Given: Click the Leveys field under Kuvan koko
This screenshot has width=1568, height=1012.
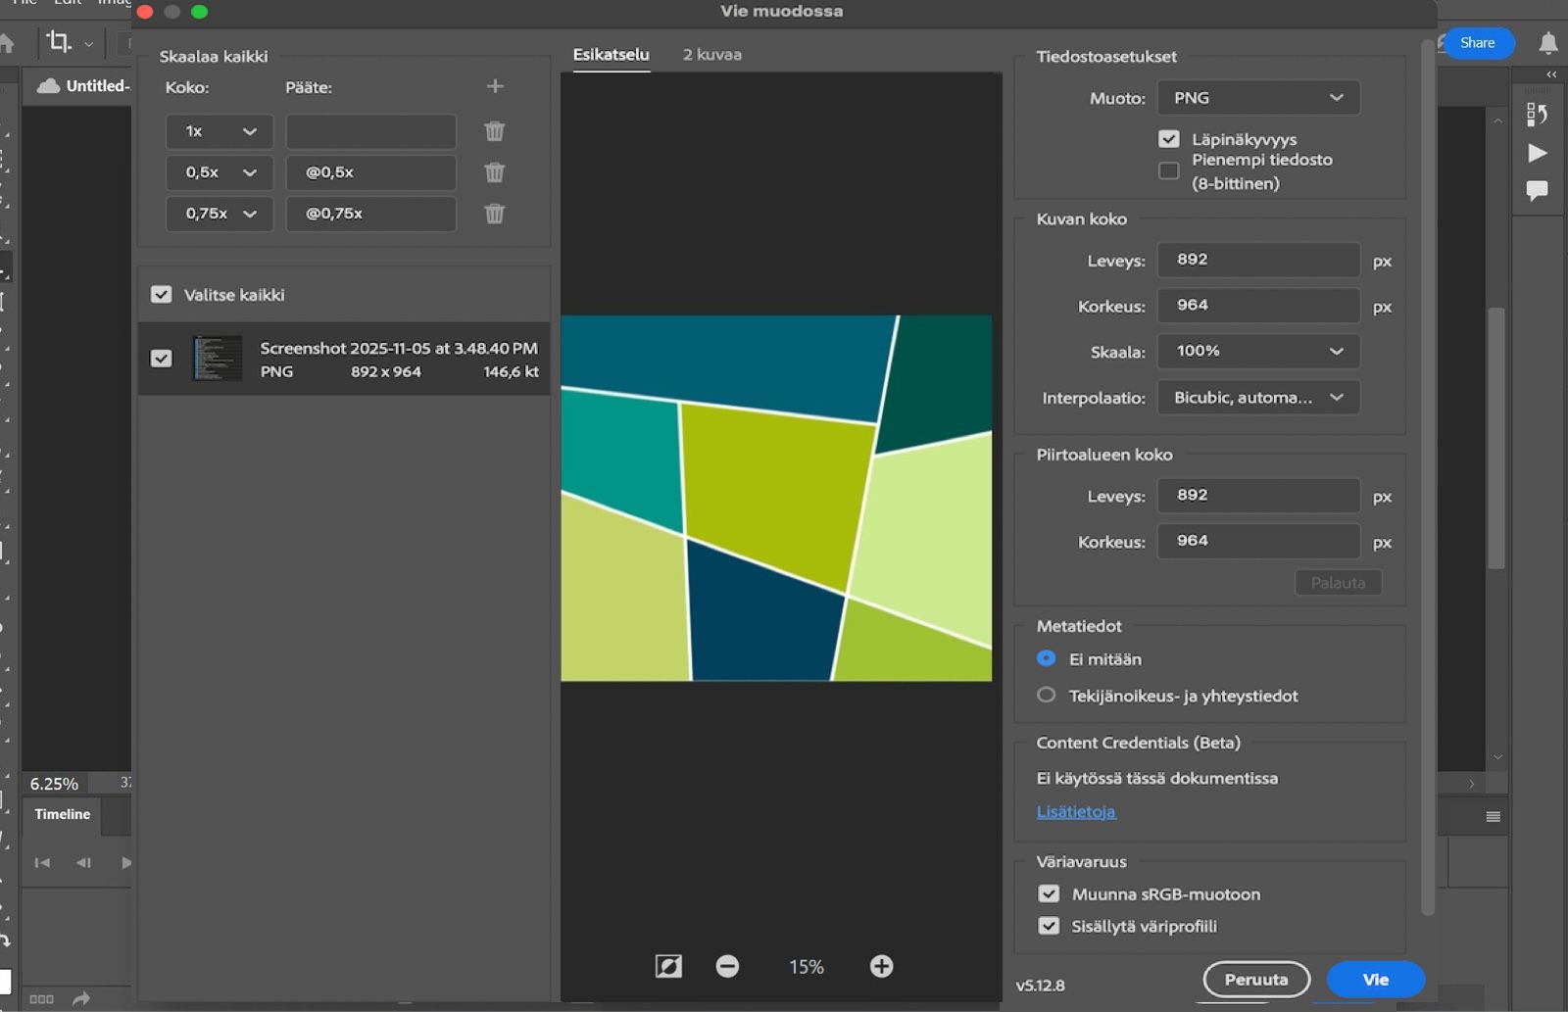Looking at the screenshot, I should coord(1258,261).
